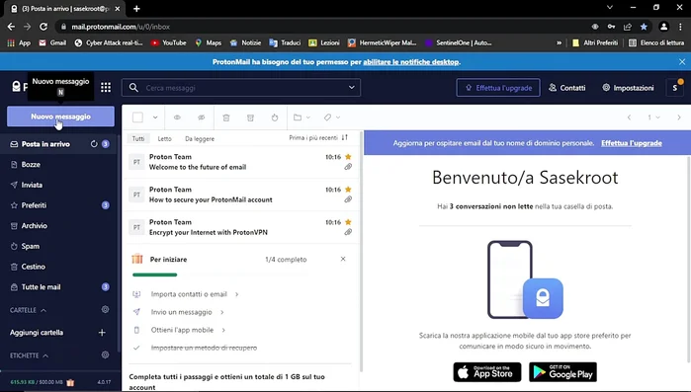The image size is (691, 392).
Task: Open Importa contatti o email step
Action: (x=189, y=294)
